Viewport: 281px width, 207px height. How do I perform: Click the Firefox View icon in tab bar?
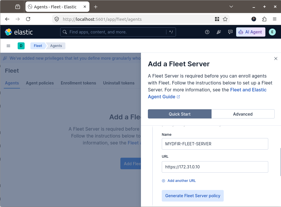click(18, 7)
